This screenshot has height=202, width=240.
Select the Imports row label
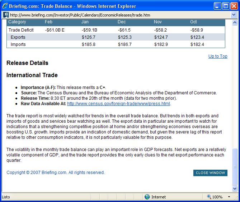(x=18, y=44)
